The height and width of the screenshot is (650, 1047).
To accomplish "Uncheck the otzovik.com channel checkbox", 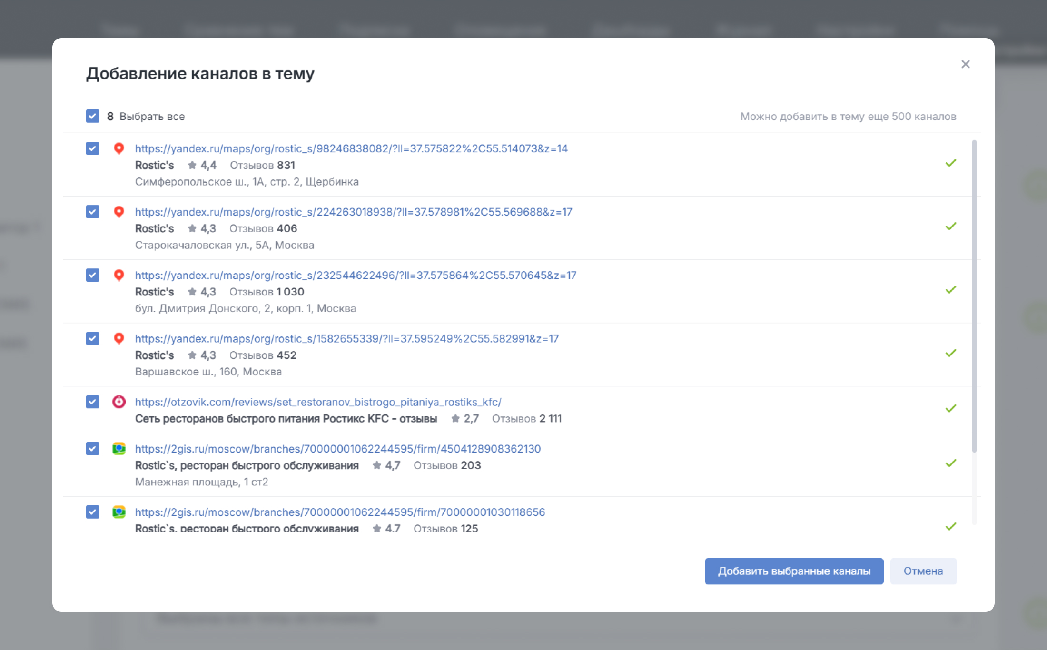I will click(x=92, y=402).
